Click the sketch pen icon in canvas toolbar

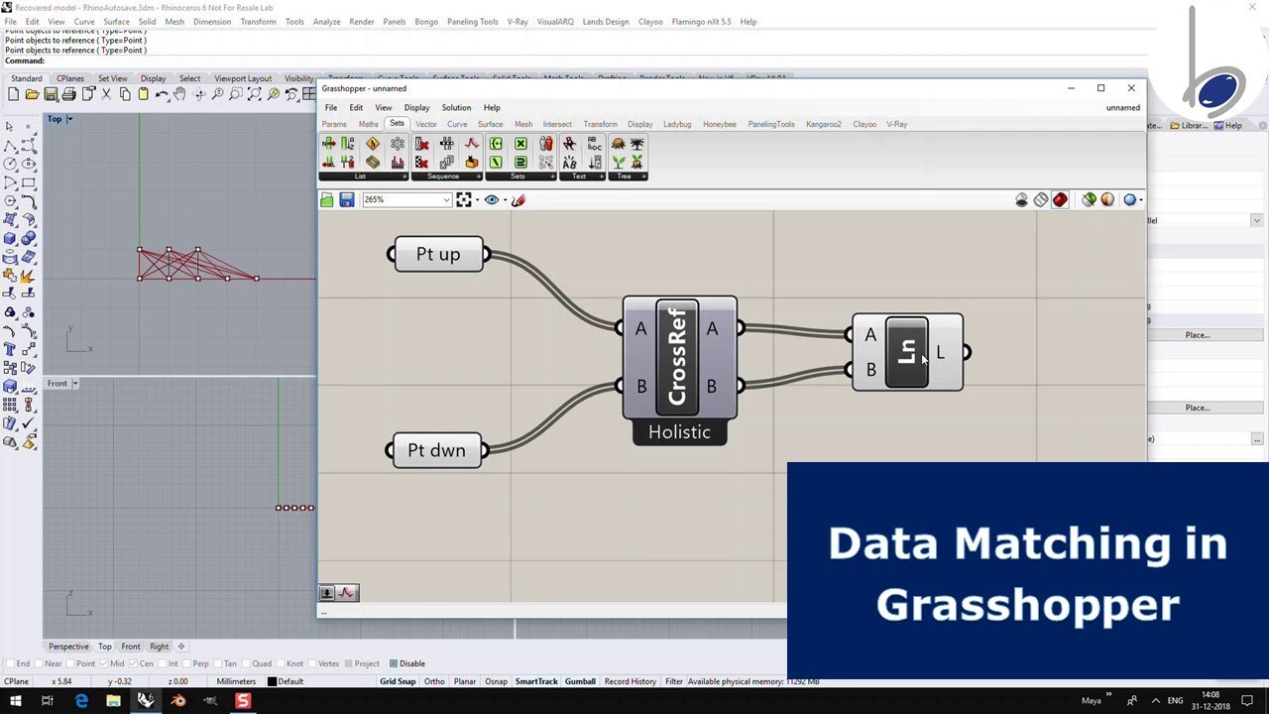coord(519,200)
